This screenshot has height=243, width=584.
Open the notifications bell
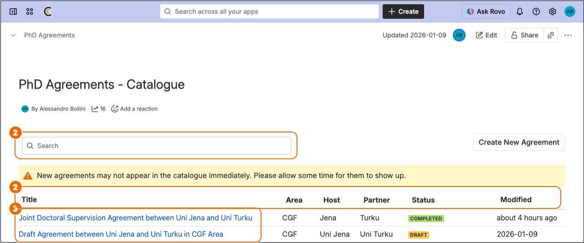point(520,11)
